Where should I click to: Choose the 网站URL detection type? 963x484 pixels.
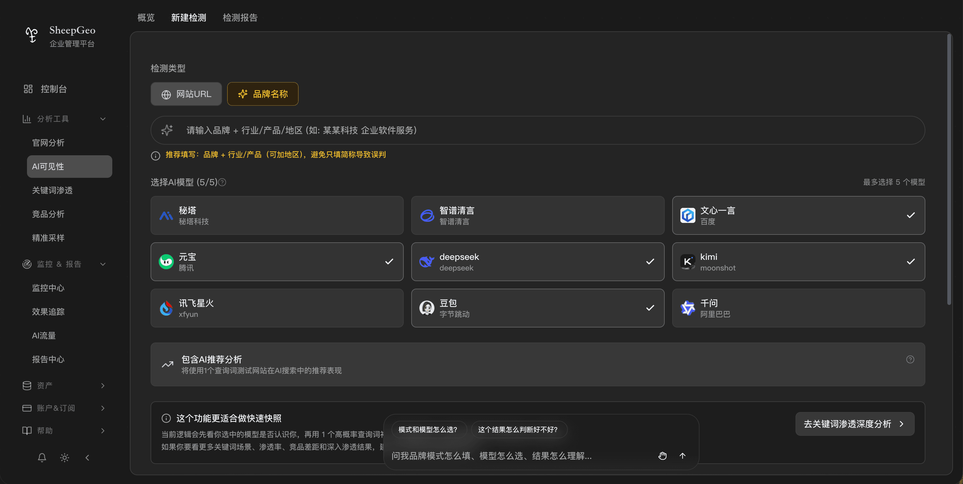click(186, 94)
